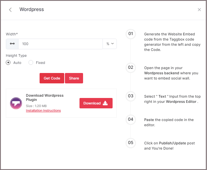The width and height of the screenshot is (207, 170).
Task: Close the Wordpress embed dialog
Action: [199, 10]
